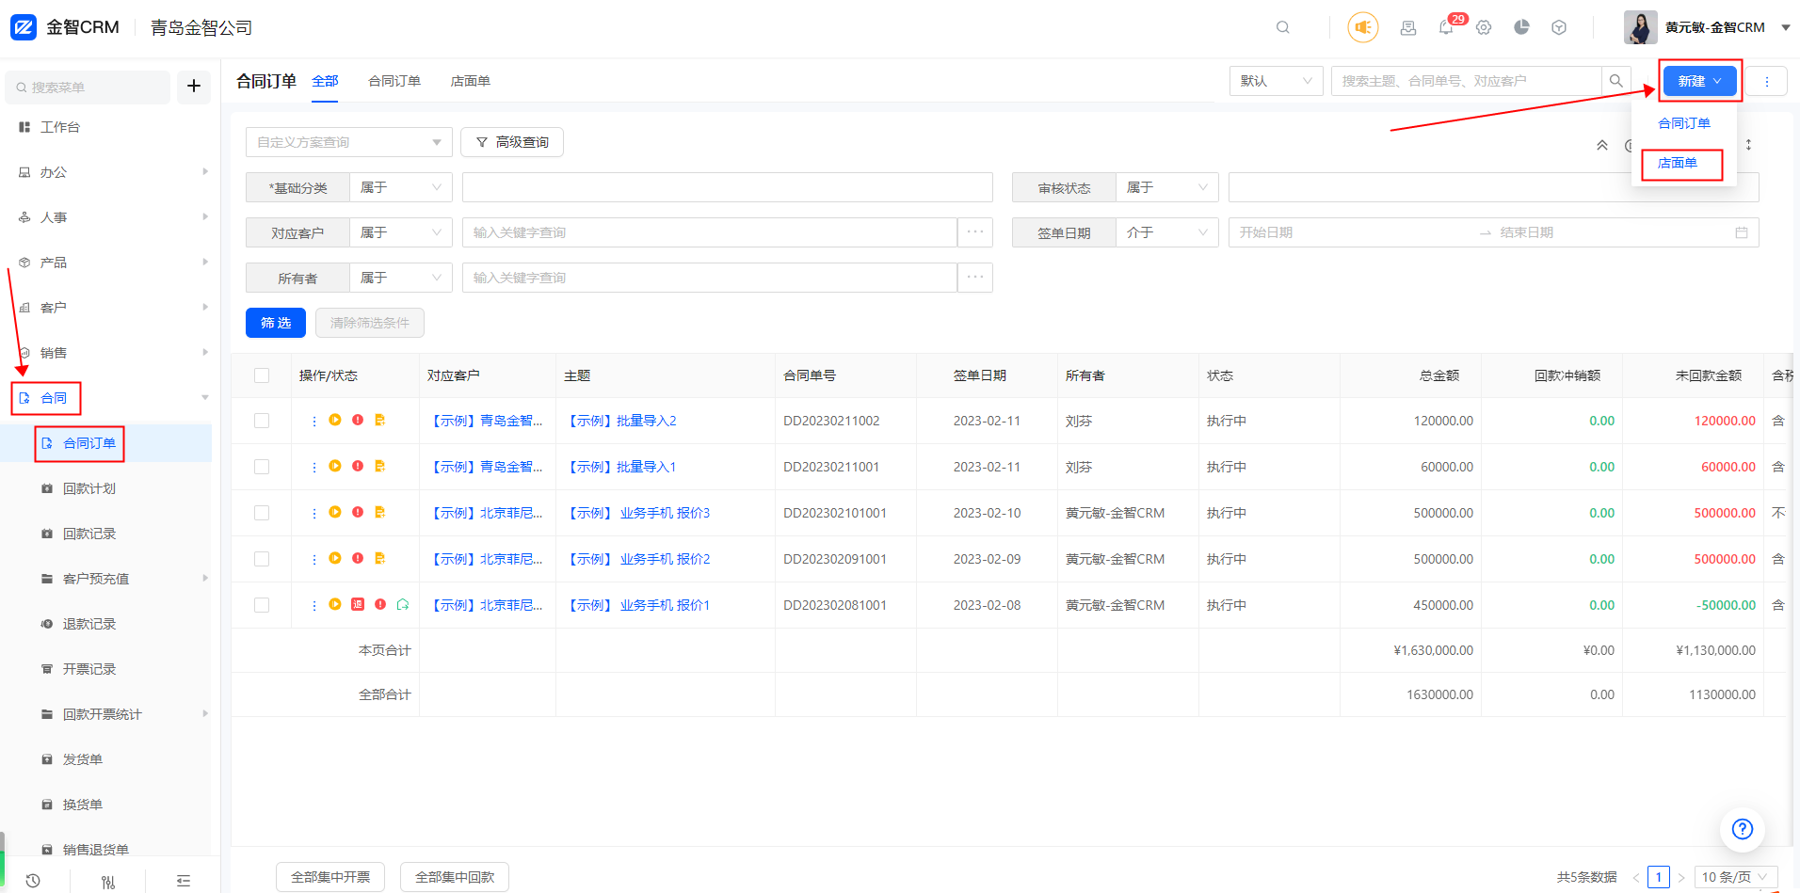Click the blue 筛选 button

(275, 323)
